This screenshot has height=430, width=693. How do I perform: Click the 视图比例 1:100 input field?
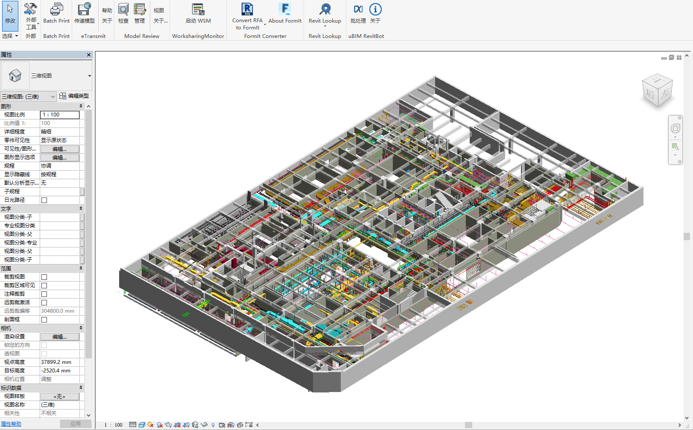tap(60, 115)
